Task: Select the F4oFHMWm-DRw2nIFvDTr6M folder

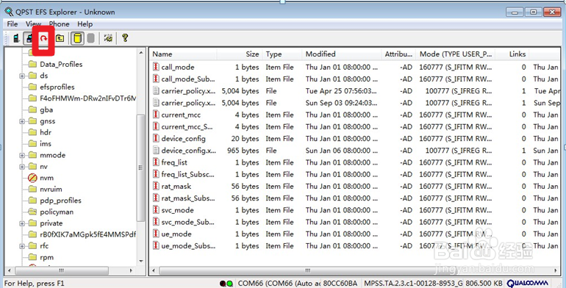Action: coord(87,98)
